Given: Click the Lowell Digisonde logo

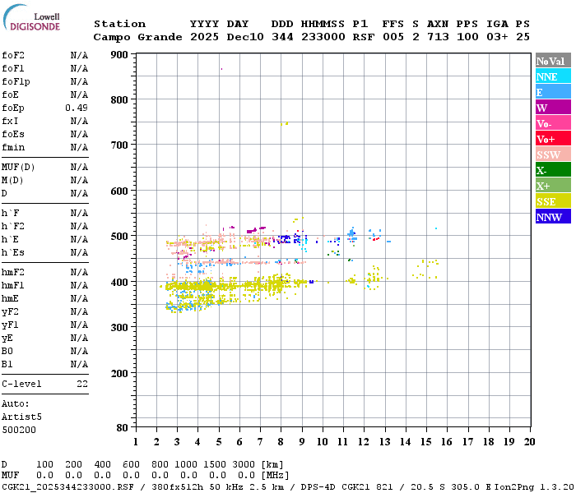Looking at the screenshot, I should tap(31, 18).
